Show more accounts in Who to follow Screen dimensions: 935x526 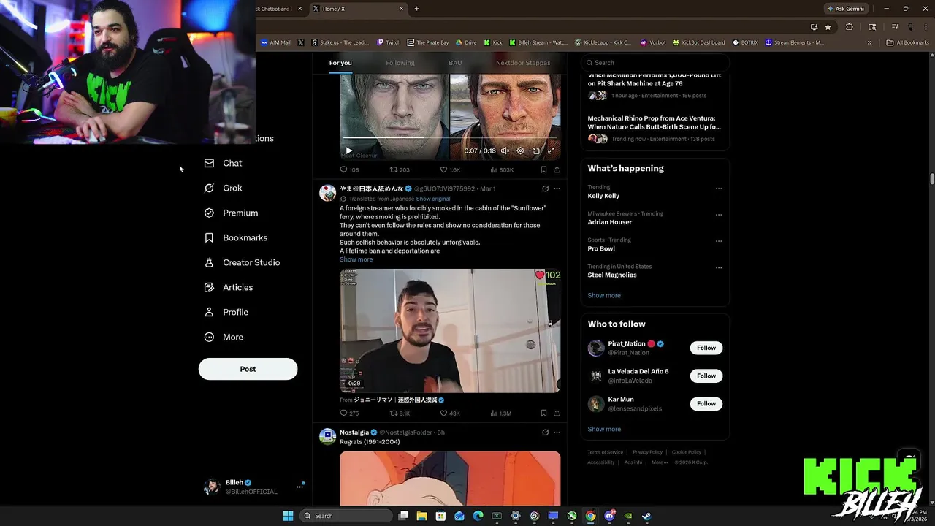(604, 429)
